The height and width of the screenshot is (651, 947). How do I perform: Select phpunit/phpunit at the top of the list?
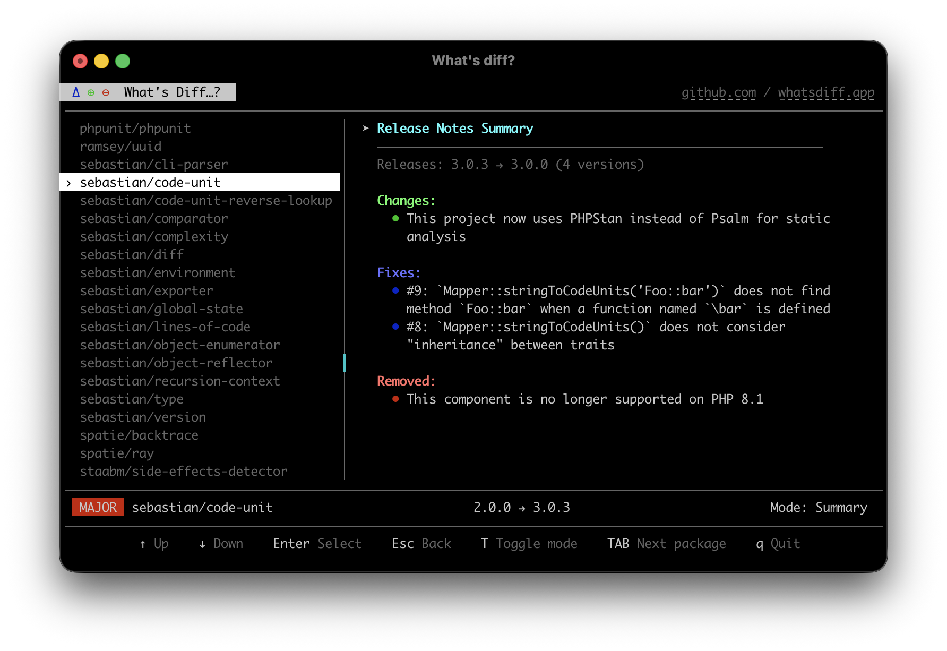135,128
